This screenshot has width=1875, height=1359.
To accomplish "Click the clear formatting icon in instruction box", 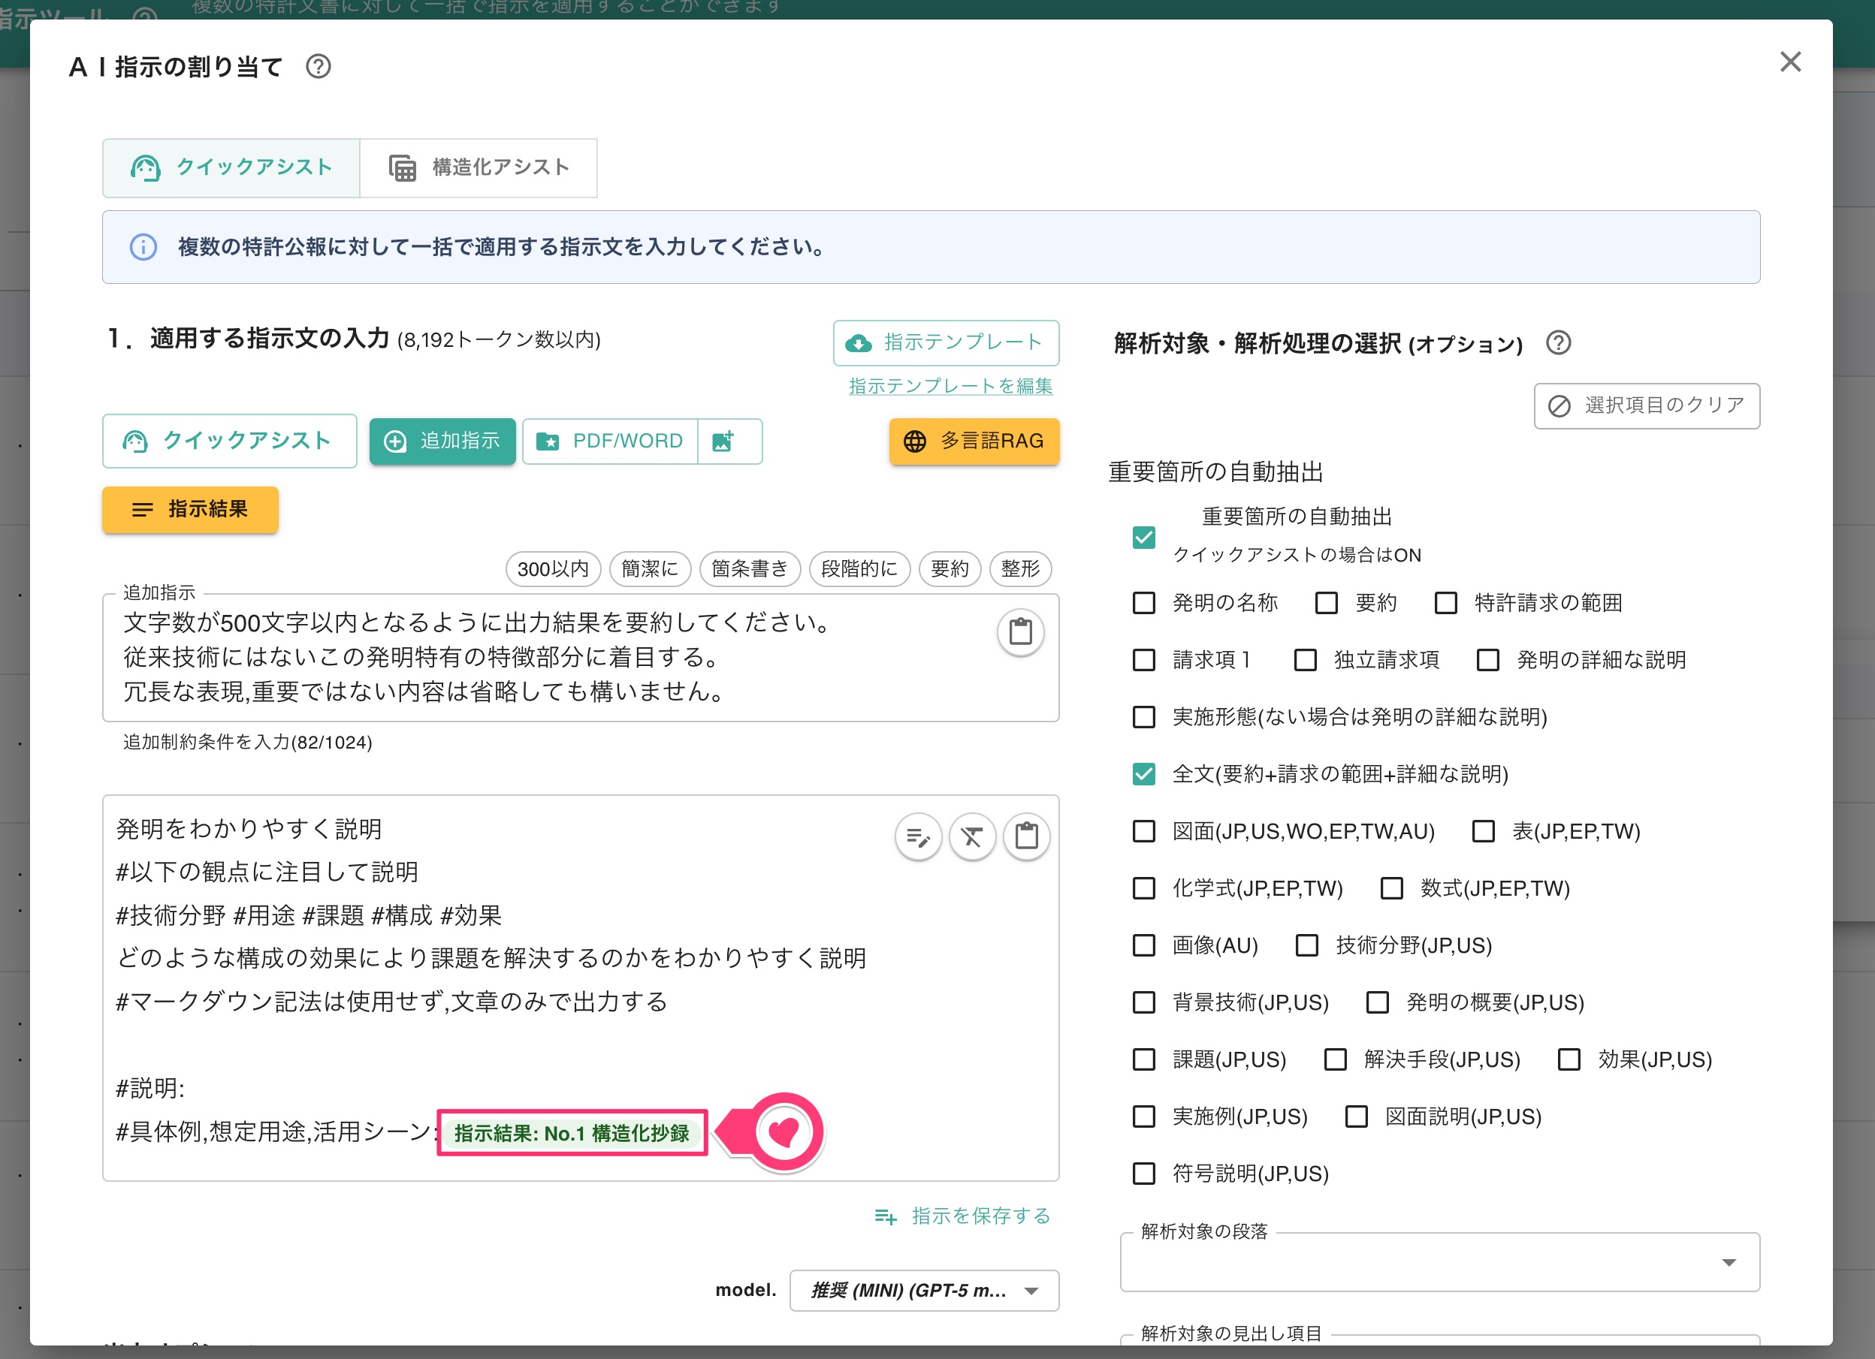I will [x=972, y=837].
